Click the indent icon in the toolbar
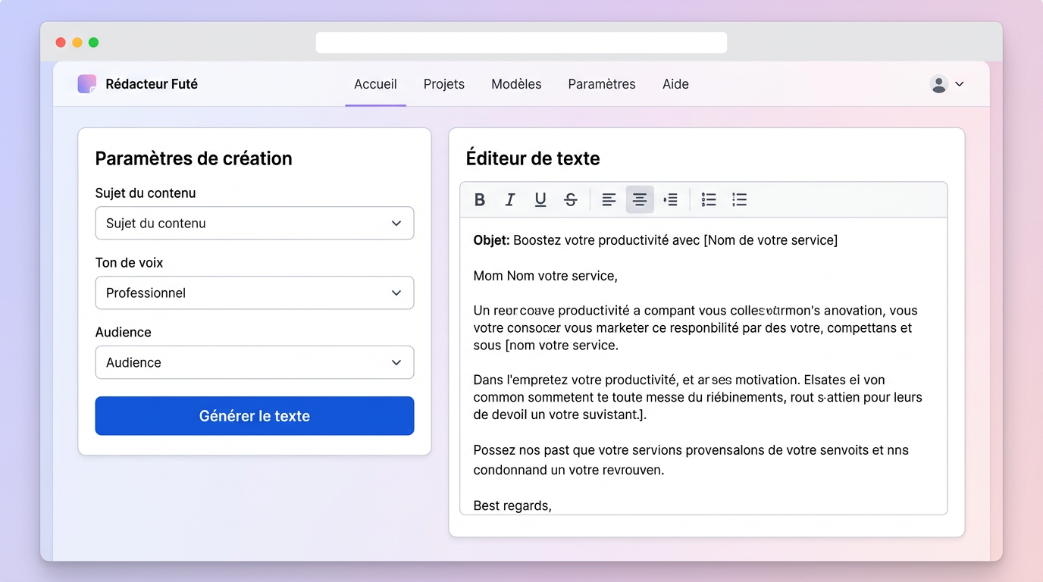 coord(670,199)
